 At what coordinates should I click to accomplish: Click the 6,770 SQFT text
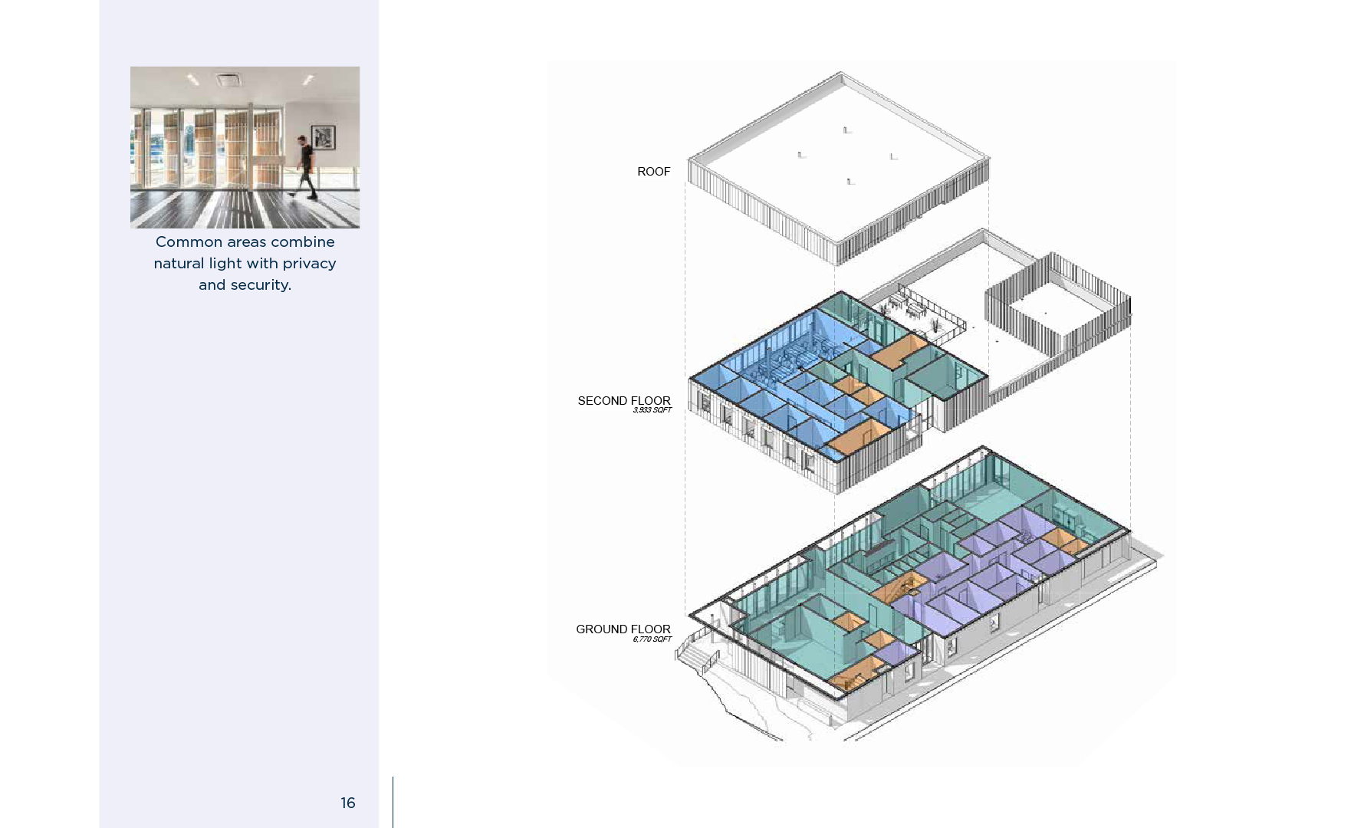point(652,639)
